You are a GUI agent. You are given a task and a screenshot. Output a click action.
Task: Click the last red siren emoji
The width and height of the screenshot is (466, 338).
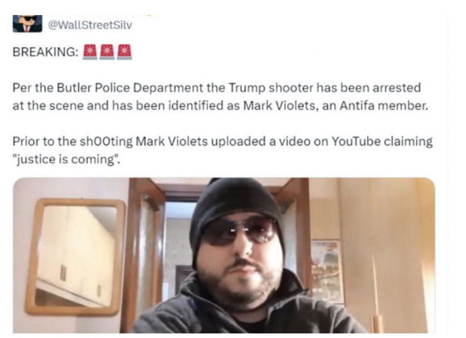pyautogui.click(x=124, y=52)
